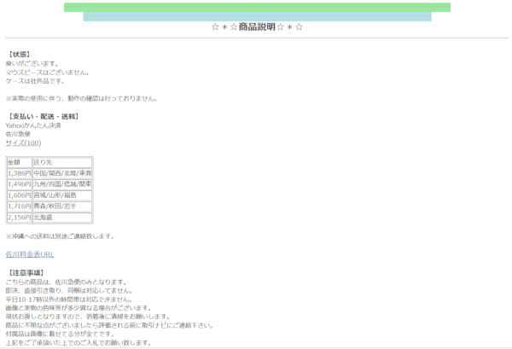The width and height of the screenshot is (512, 349).
Task: Click the 1,496円 price cell
Action: click(x=19, y=184)
